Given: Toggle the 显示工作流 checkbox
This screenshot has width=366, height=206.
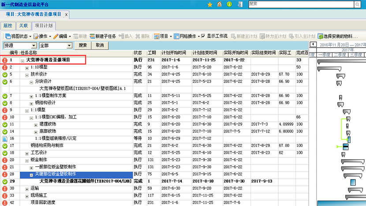Looking at the screenshot, I should pos(203,36).
